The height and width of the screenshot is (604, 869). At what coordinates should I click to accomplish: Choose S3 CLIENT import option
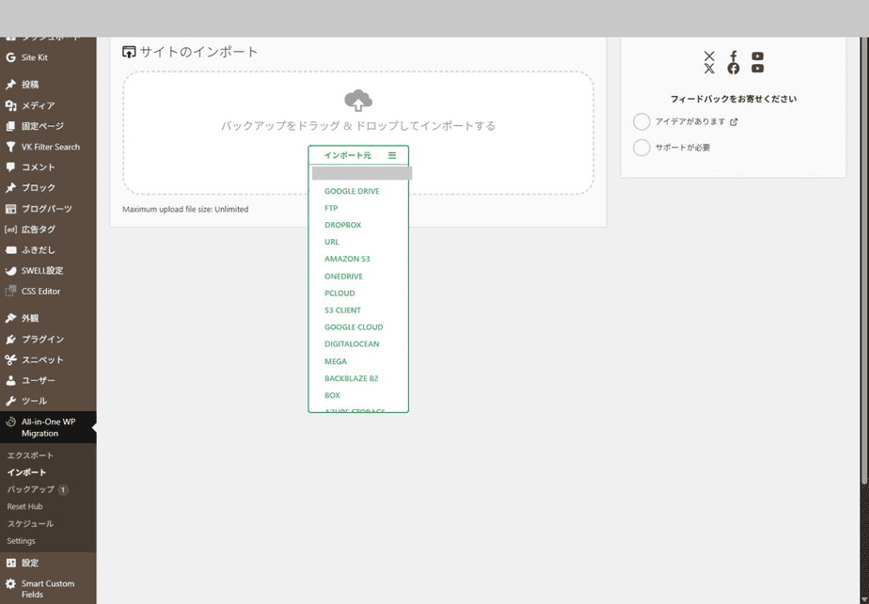[342, 310]
